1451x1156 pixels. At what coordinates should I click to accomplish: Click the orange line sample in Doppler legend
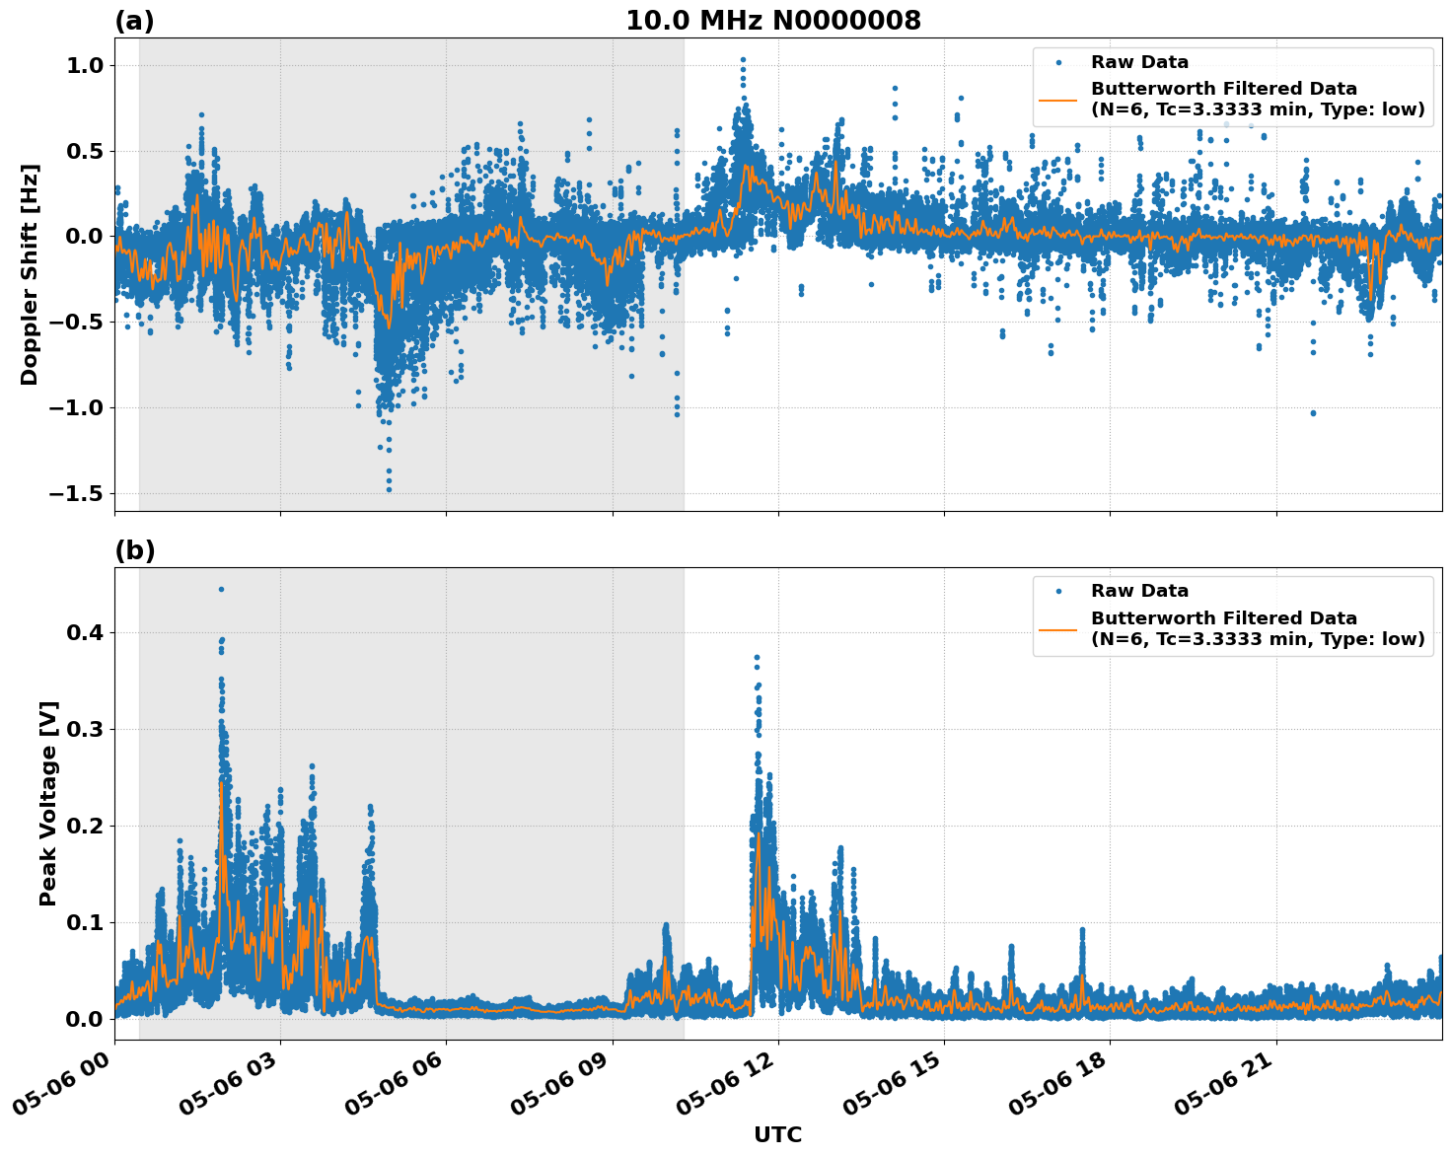tap(1058, 100)
